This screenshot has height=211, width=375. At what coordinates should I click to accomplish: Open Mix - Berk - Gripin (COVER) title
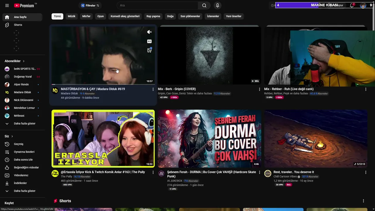click(x=177, y=89)
